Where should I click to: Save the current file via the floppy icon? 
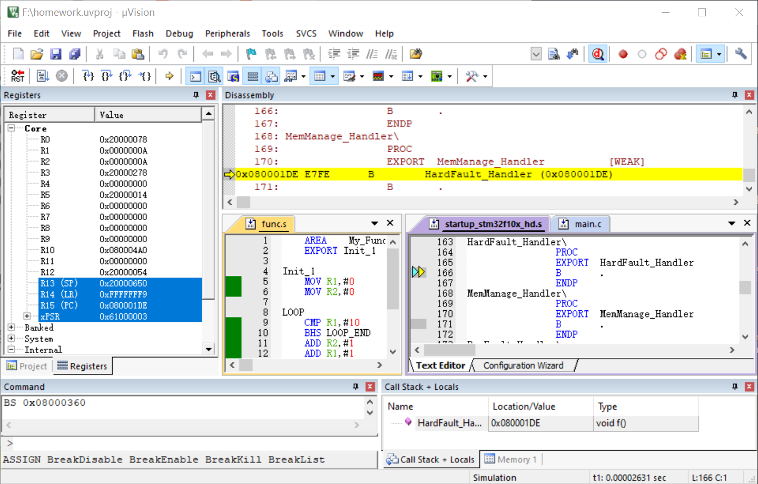click(x=56, y=54)
